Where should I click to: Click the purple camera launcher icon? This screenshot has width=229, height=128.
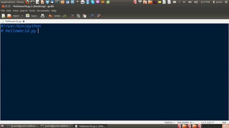coord(98,2)
